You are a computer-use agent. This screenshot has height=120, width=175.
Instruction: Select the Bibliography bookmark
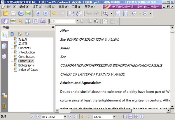[x=26, y=65]
